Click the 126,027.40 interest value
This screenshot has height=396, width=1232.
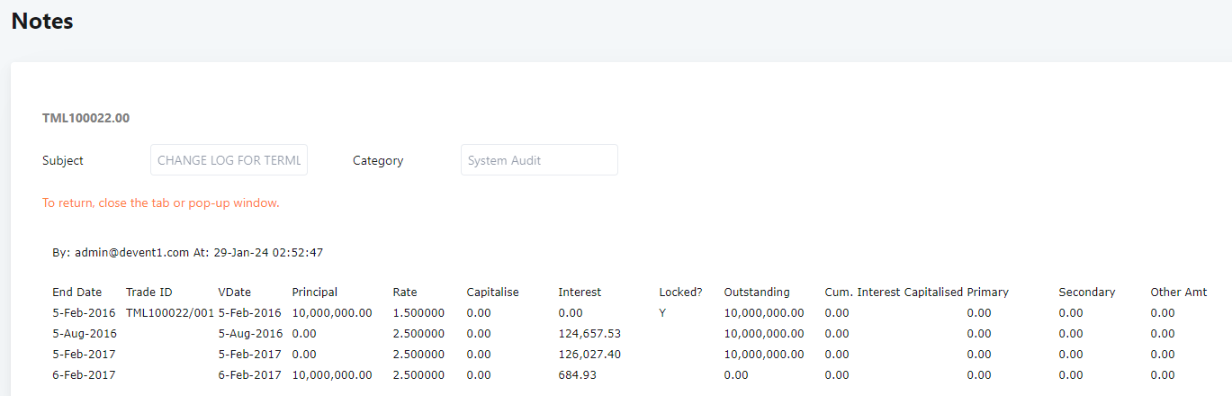[x=589, y=355]
